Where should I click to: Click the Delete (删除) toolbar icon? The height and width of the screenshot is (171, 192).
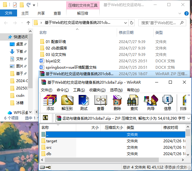click(117, 102)
